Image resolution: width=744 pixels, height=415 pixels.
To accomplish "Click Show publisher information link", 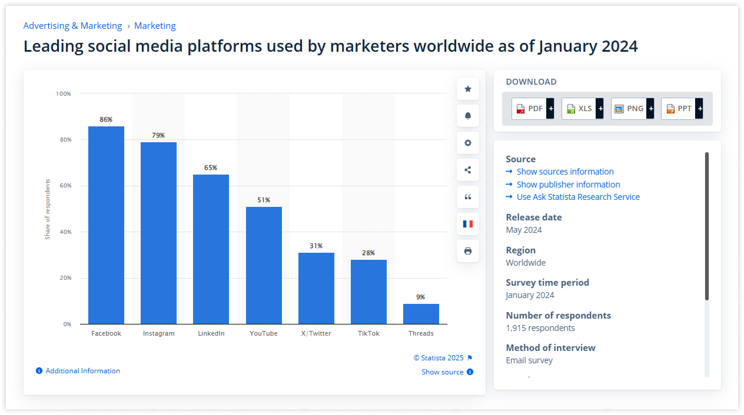I will [569, 185].
